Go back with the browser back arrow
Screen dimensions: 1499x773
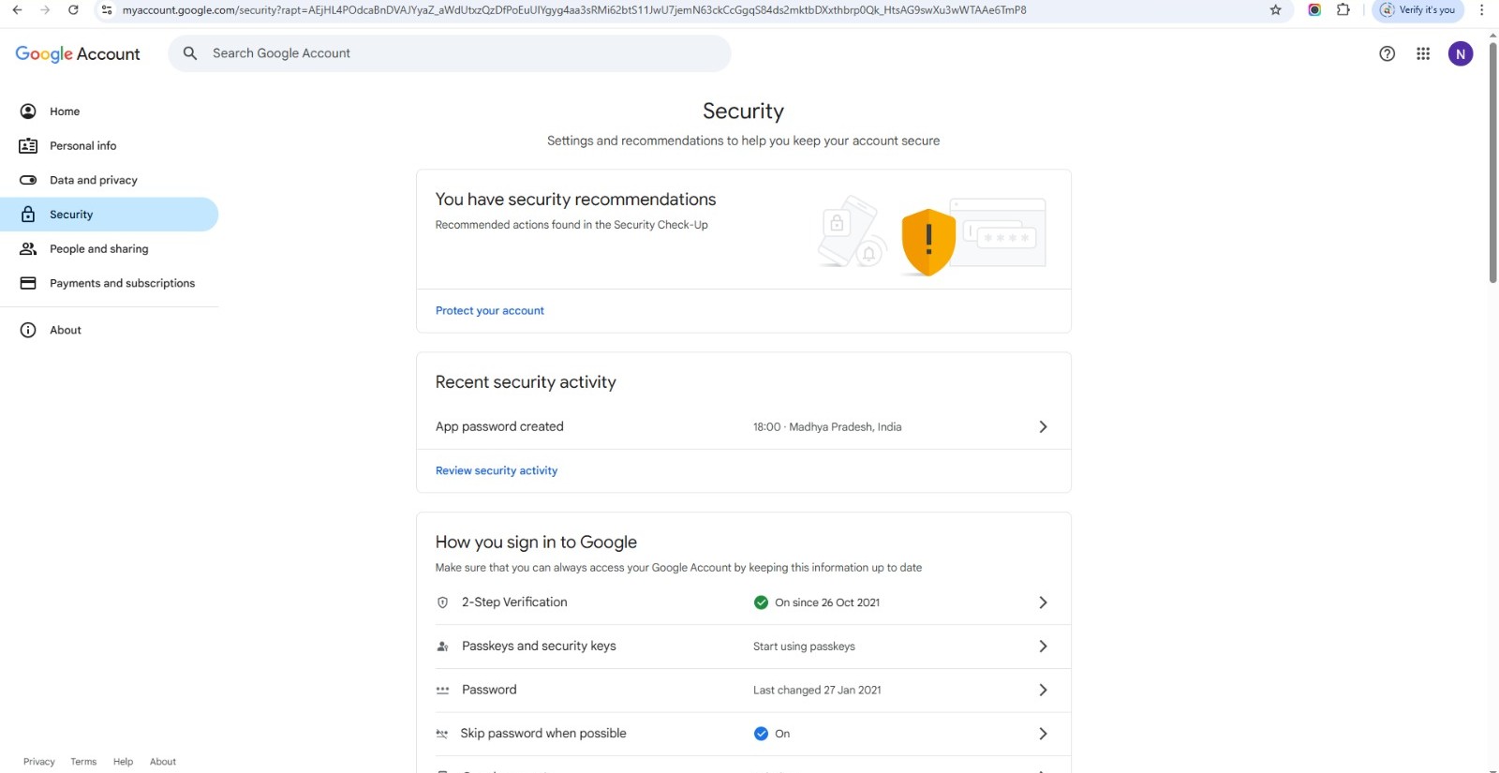coord(17,10)
